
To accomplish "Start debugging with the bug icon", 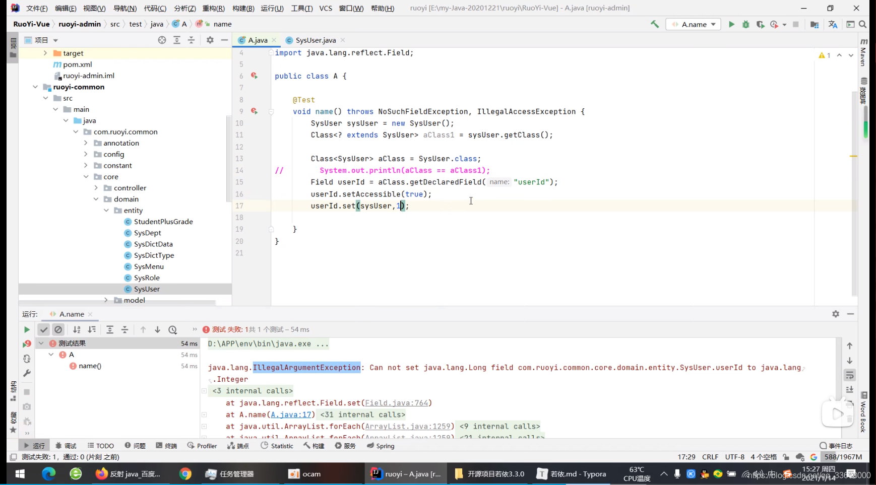I will [x=746, y=24].
